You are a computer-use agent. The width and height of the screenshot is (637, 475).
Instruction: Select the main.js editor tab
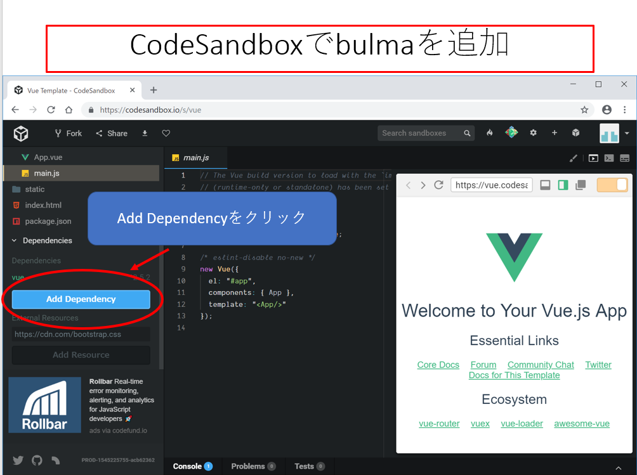coord(190,157)
